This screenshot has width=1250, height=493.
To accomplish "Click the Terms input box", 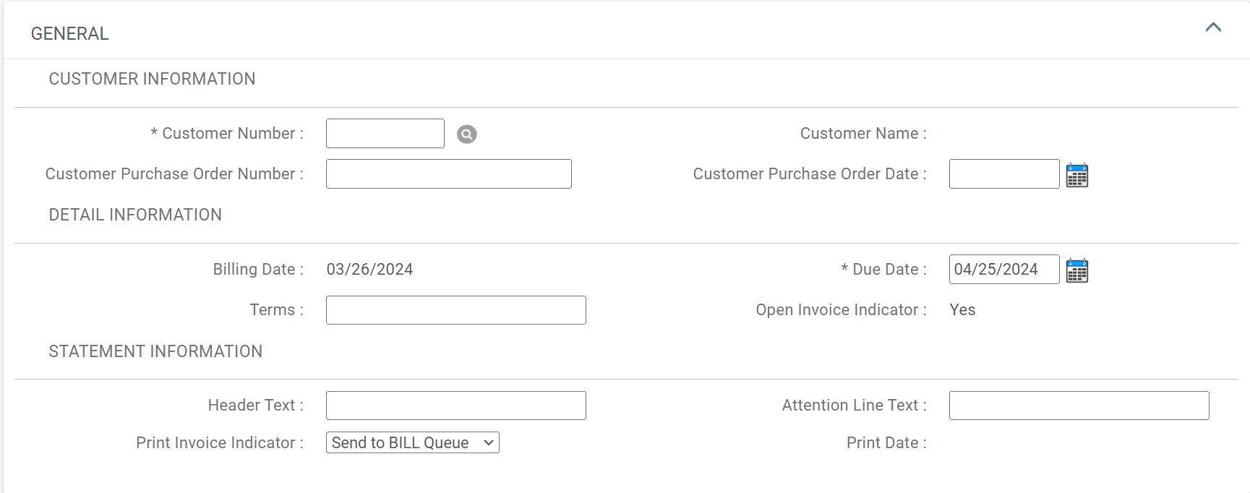I will point(455,309).
